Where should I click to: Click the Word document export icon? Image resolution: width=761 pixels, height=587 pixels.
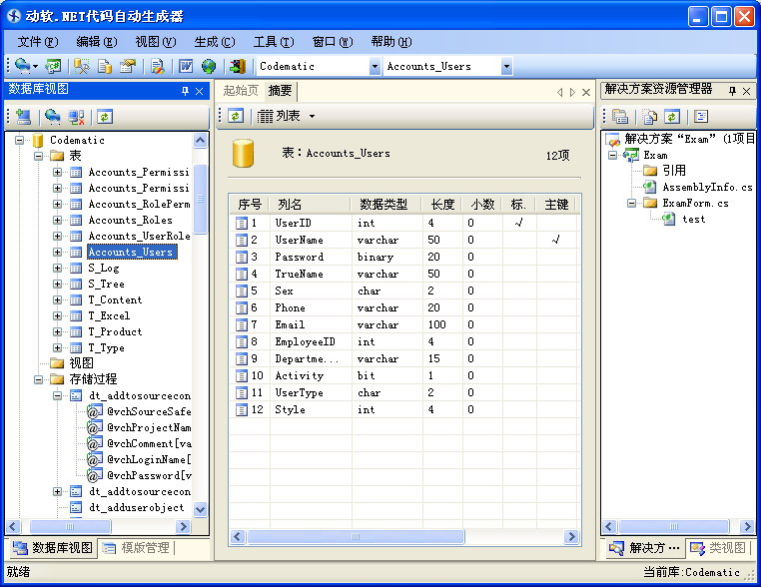tap(186, 66)
